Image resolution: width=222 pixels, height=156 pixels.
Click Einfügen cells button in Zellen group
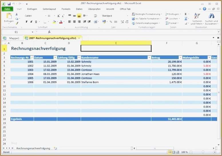pyautogui.click(x=173, y=14)
